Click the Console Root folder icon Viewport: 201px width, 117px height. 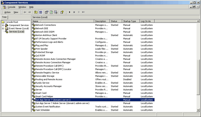(x=3, y=22)
